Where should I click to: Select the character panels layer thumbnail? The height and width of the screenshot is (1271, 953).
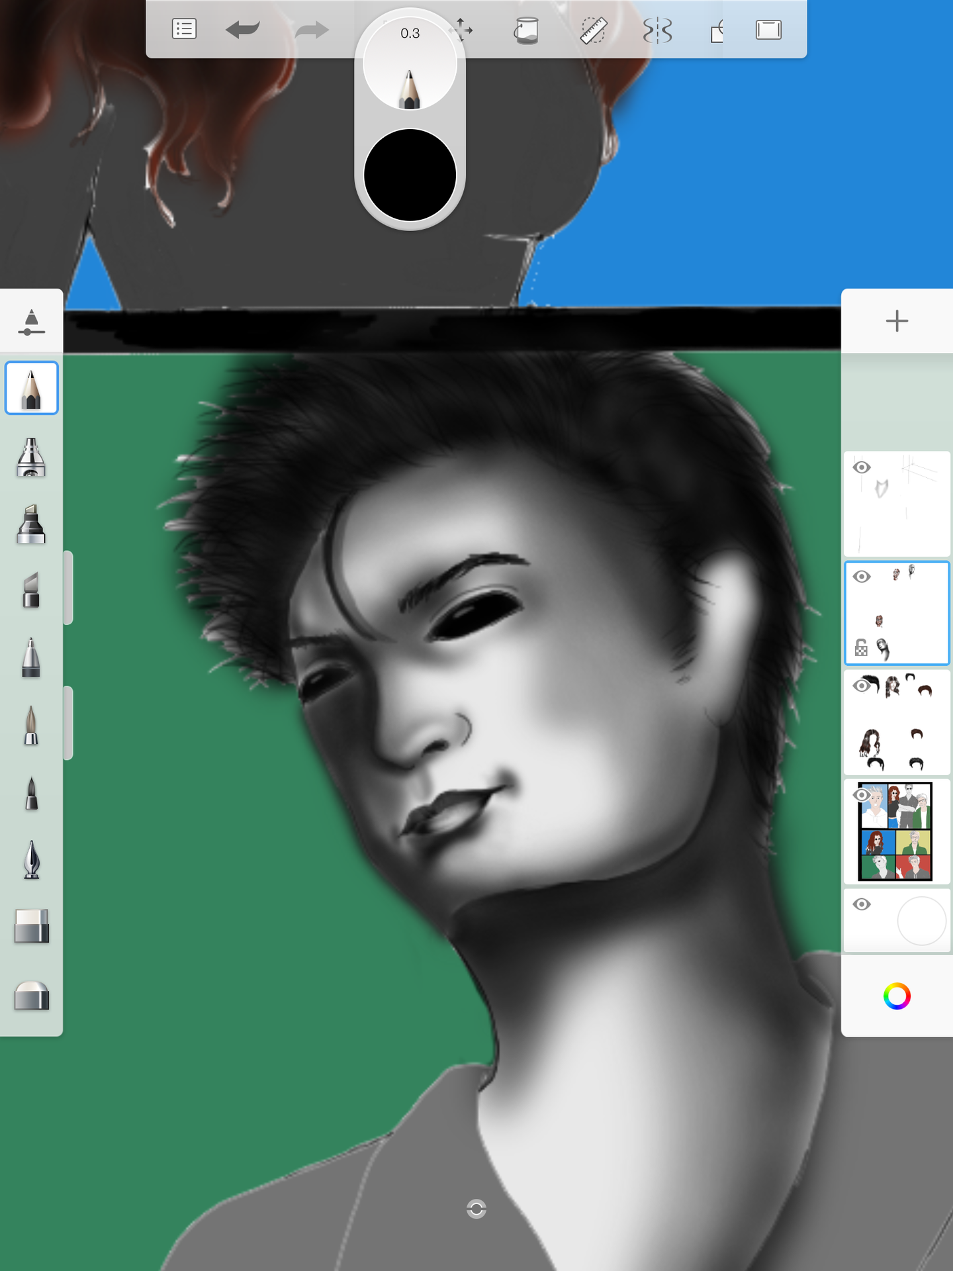pos(897,831)
